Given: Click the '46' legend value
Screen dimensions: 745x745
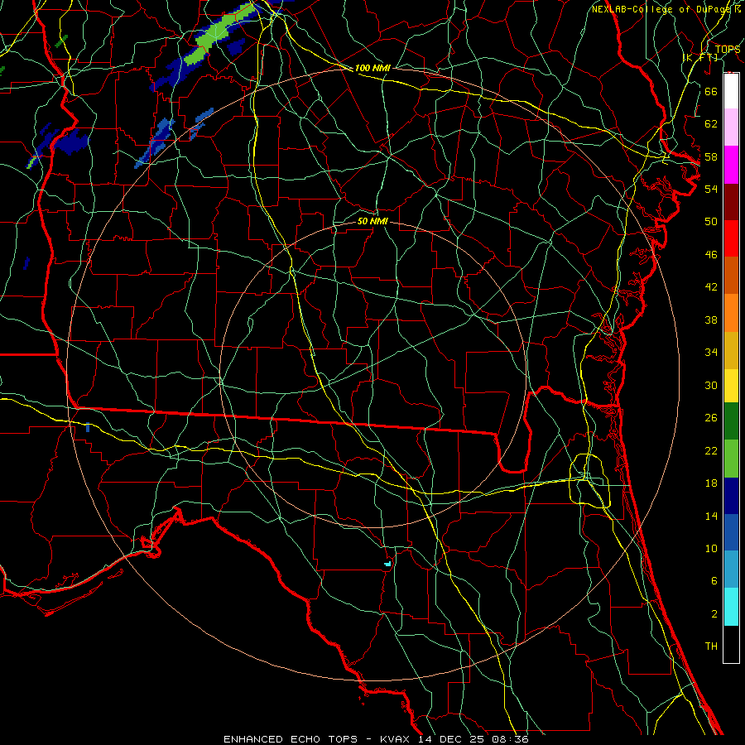Looking at the screenshot, I should 711,255.
